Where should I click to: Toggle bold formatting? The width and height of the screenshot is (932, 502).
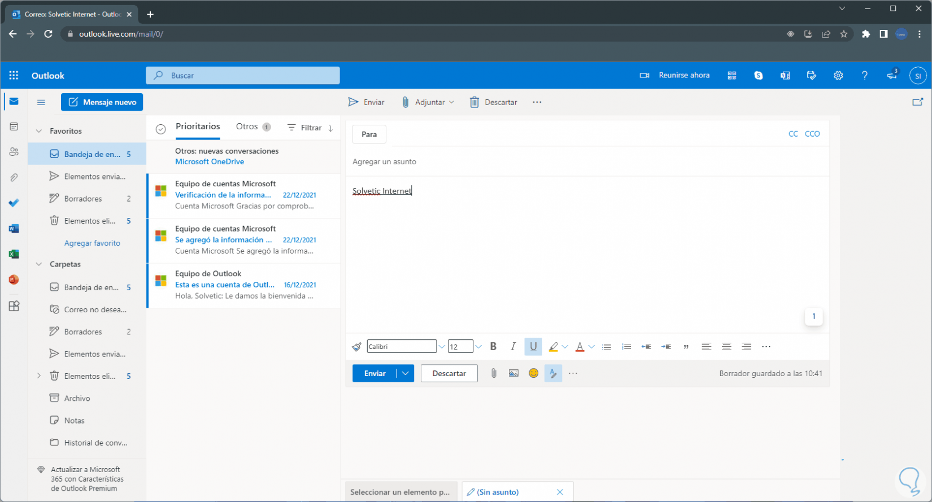click(x=493, y=347)
